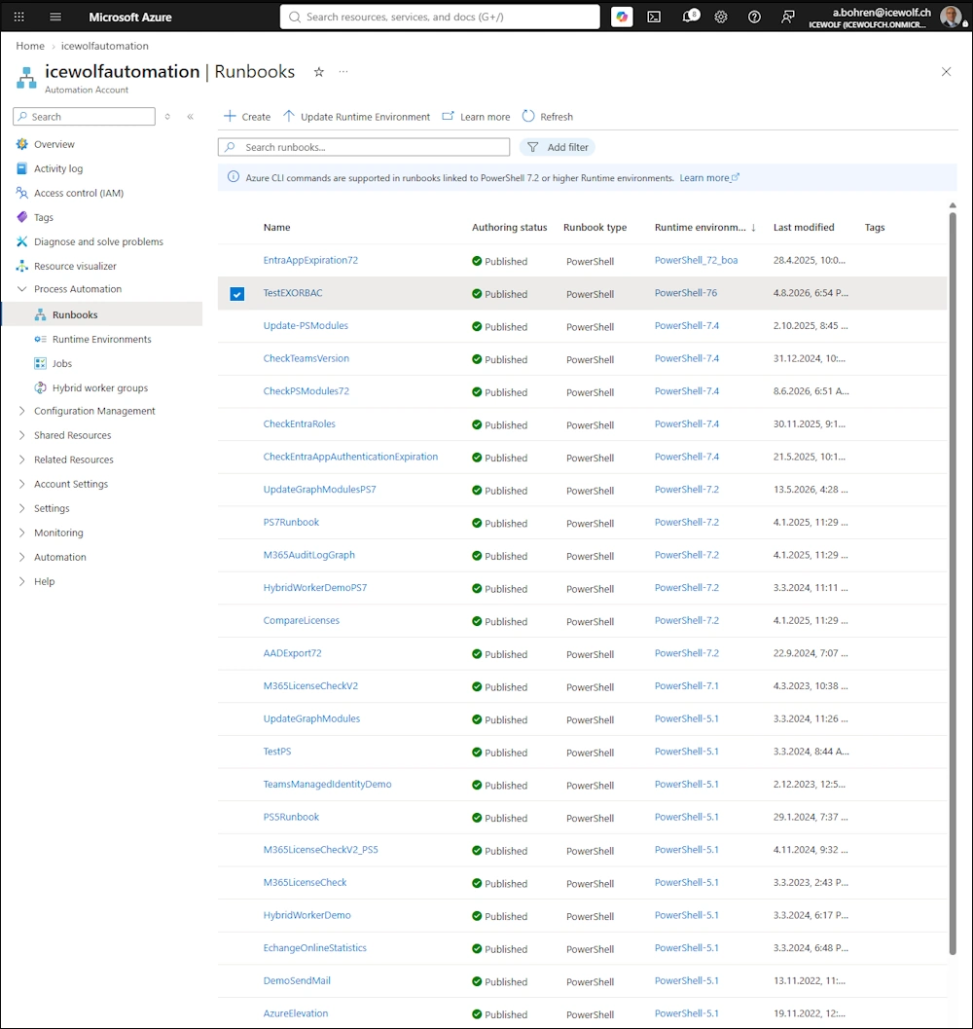Expand the Monitoring section
Image resolution: width=973 pixels, height=1029 pixels.
click(x=21, y=533)
